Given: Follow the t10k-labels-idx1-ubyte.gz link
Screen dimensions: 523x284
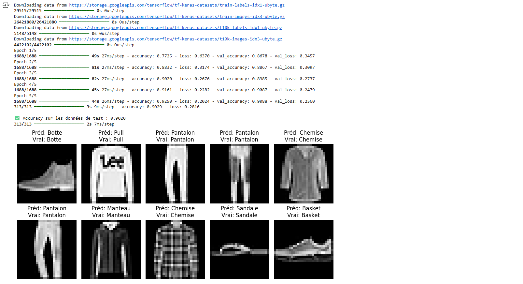Looking at the screenshot, I should click(175, 28).
